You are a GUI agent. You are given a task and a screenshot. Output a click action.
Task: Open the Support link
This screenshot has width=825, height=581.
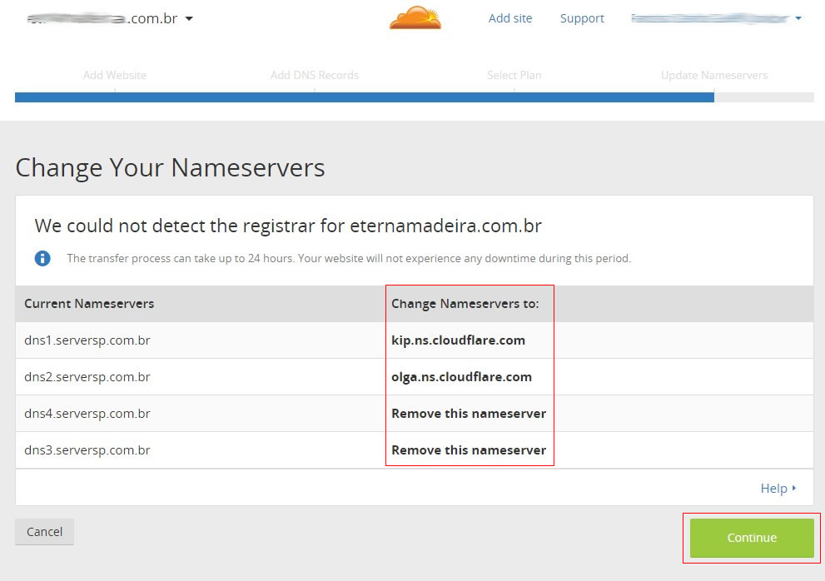coord(582,18)
